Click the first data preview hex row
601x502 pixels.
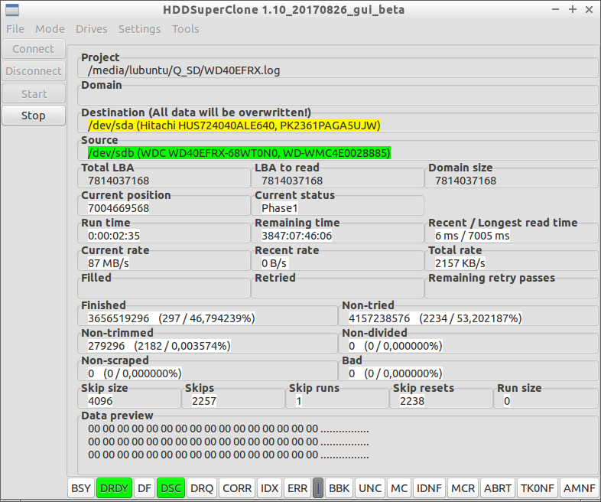pos(229,429)
